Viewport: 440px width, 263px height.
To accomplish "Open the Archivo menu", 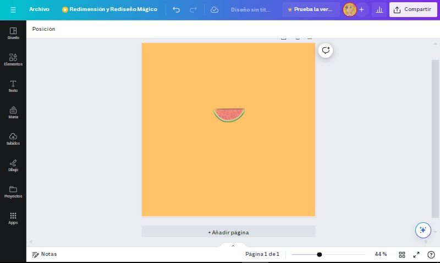I will click(x=39, y=9).
